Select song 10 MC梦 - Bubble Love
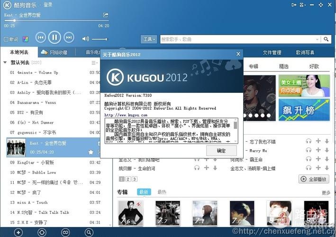336x237 pixels. 55,173
